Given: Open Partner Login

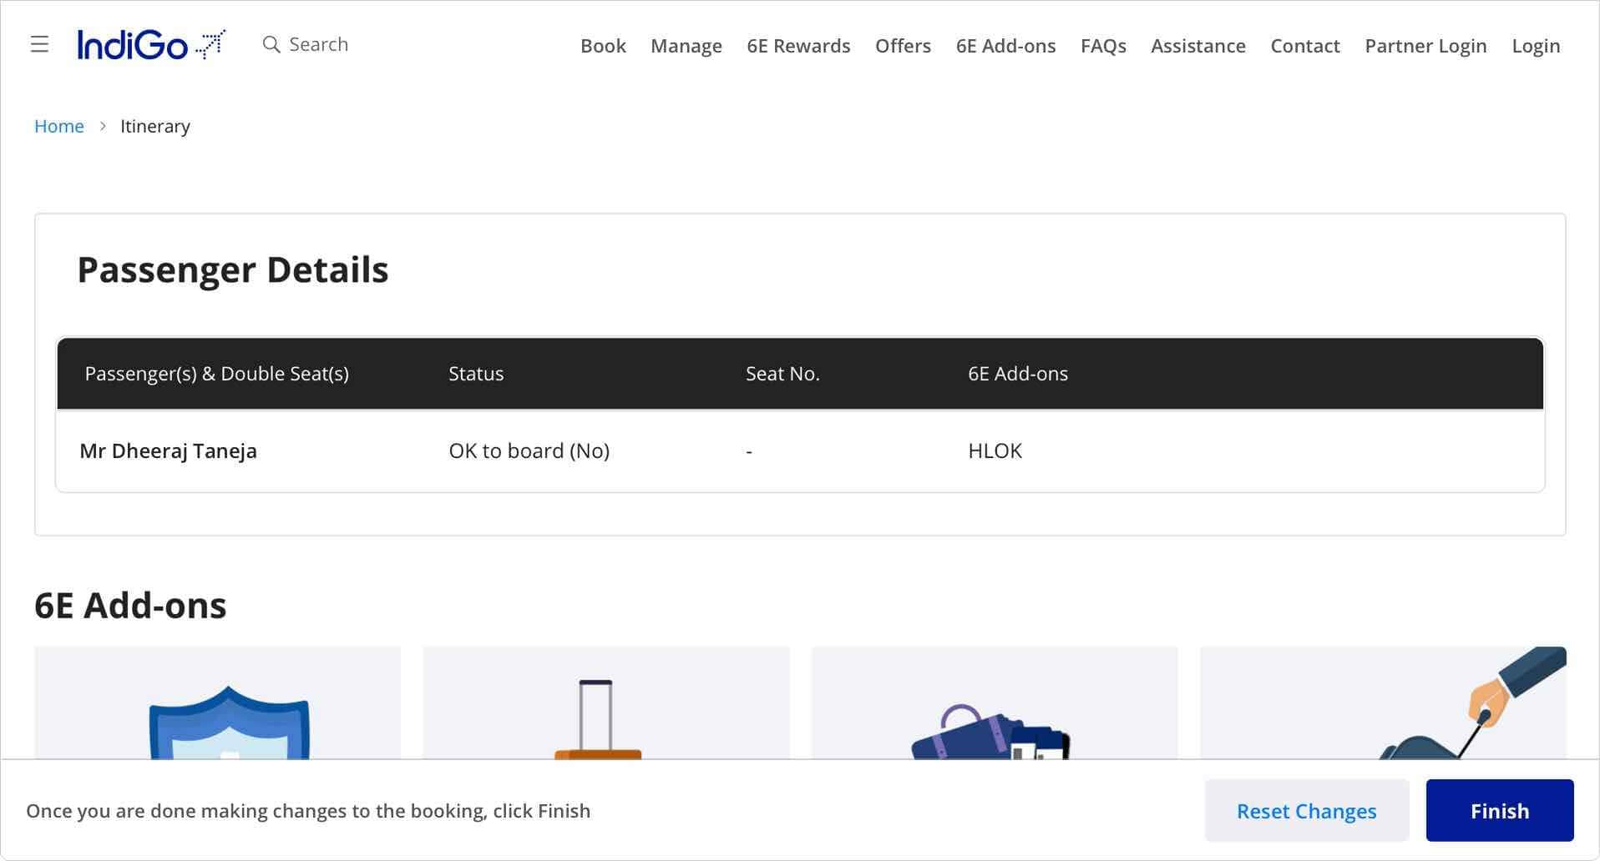Looking at the screenshot, I should click(1425, 46).
